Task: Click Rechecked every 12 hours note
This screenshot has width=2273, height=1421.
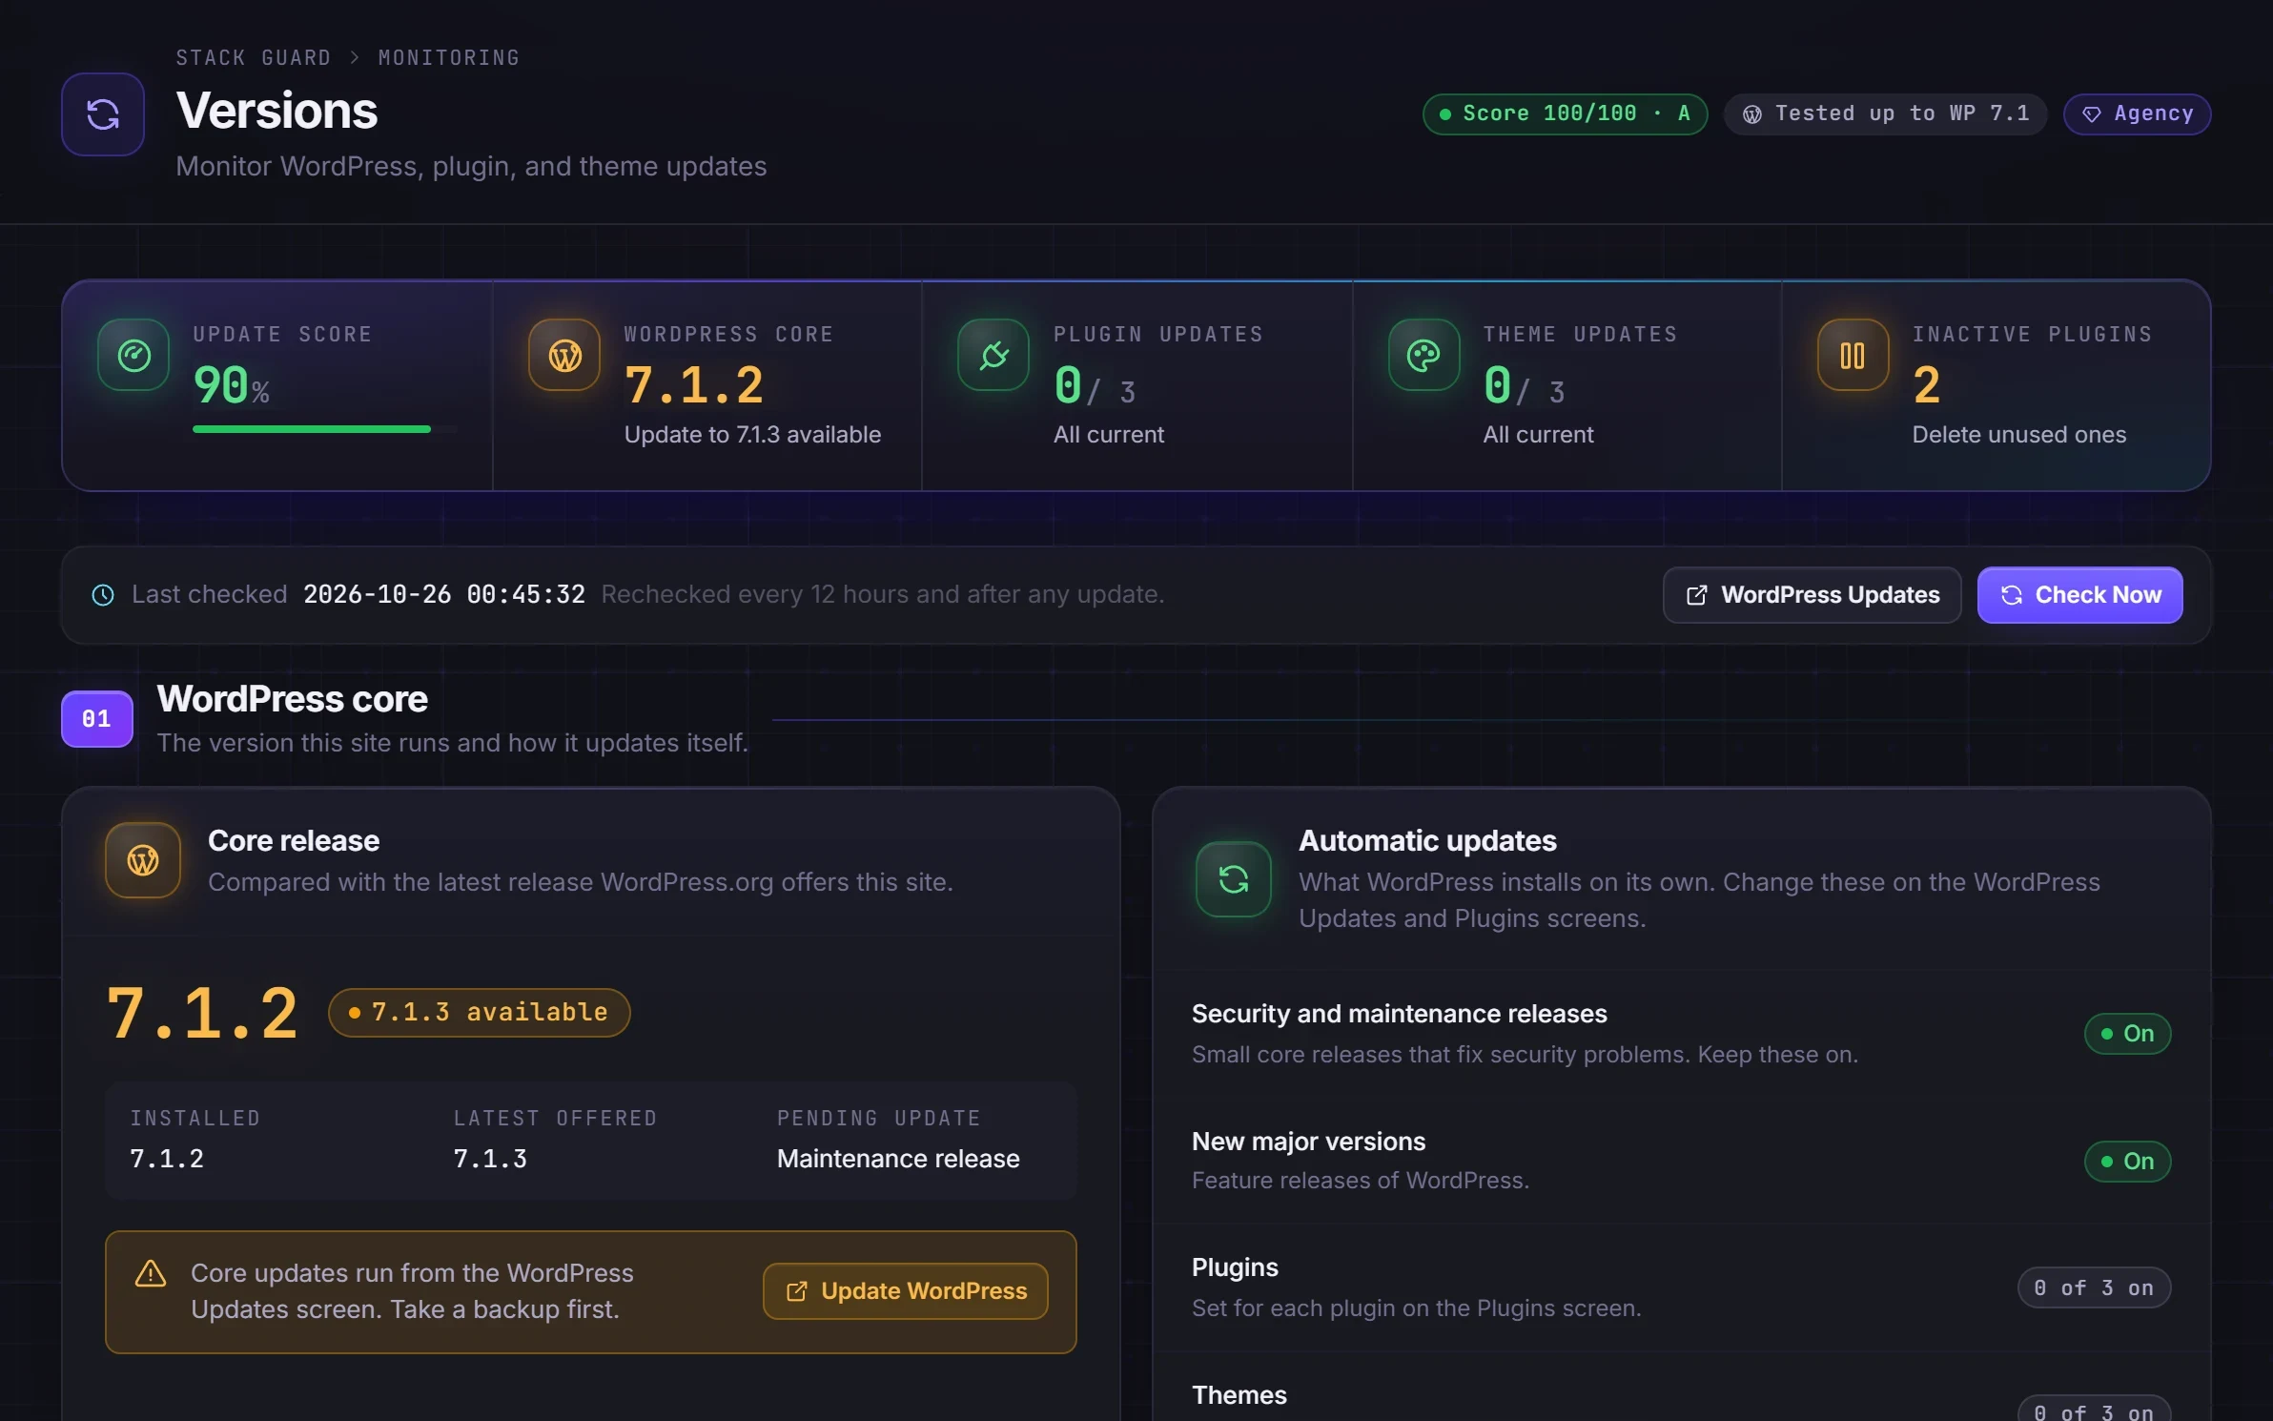Action: (x=883, y=594)
